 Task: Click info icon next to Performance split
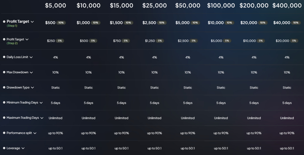(x=4, y=133)
